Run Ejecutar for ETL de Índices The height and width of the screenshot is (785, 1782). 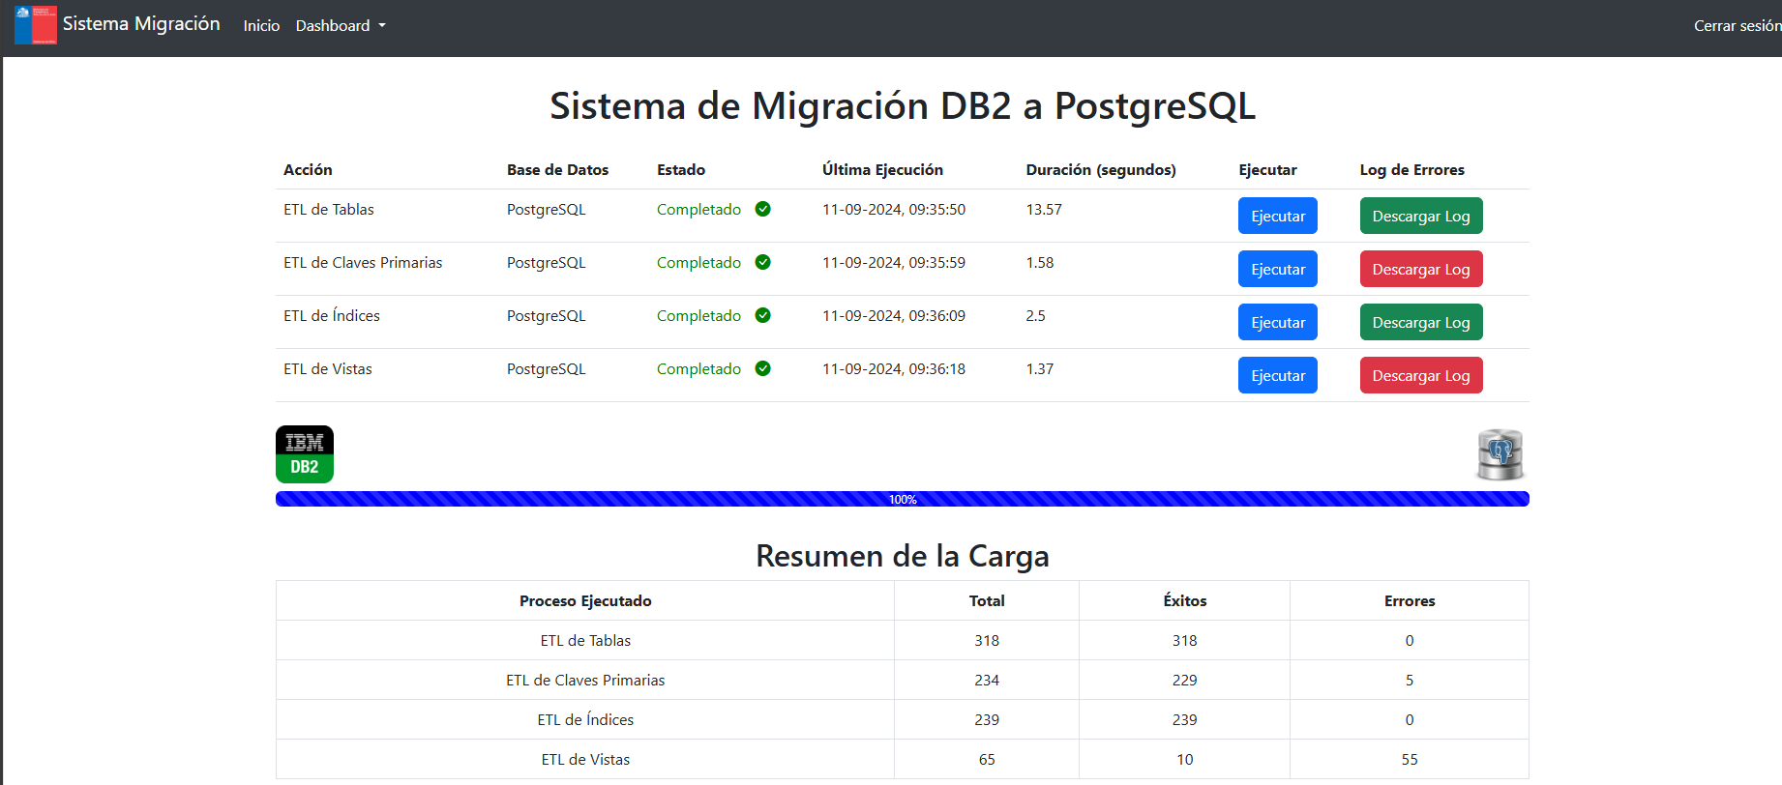[x=1278, y=322]
